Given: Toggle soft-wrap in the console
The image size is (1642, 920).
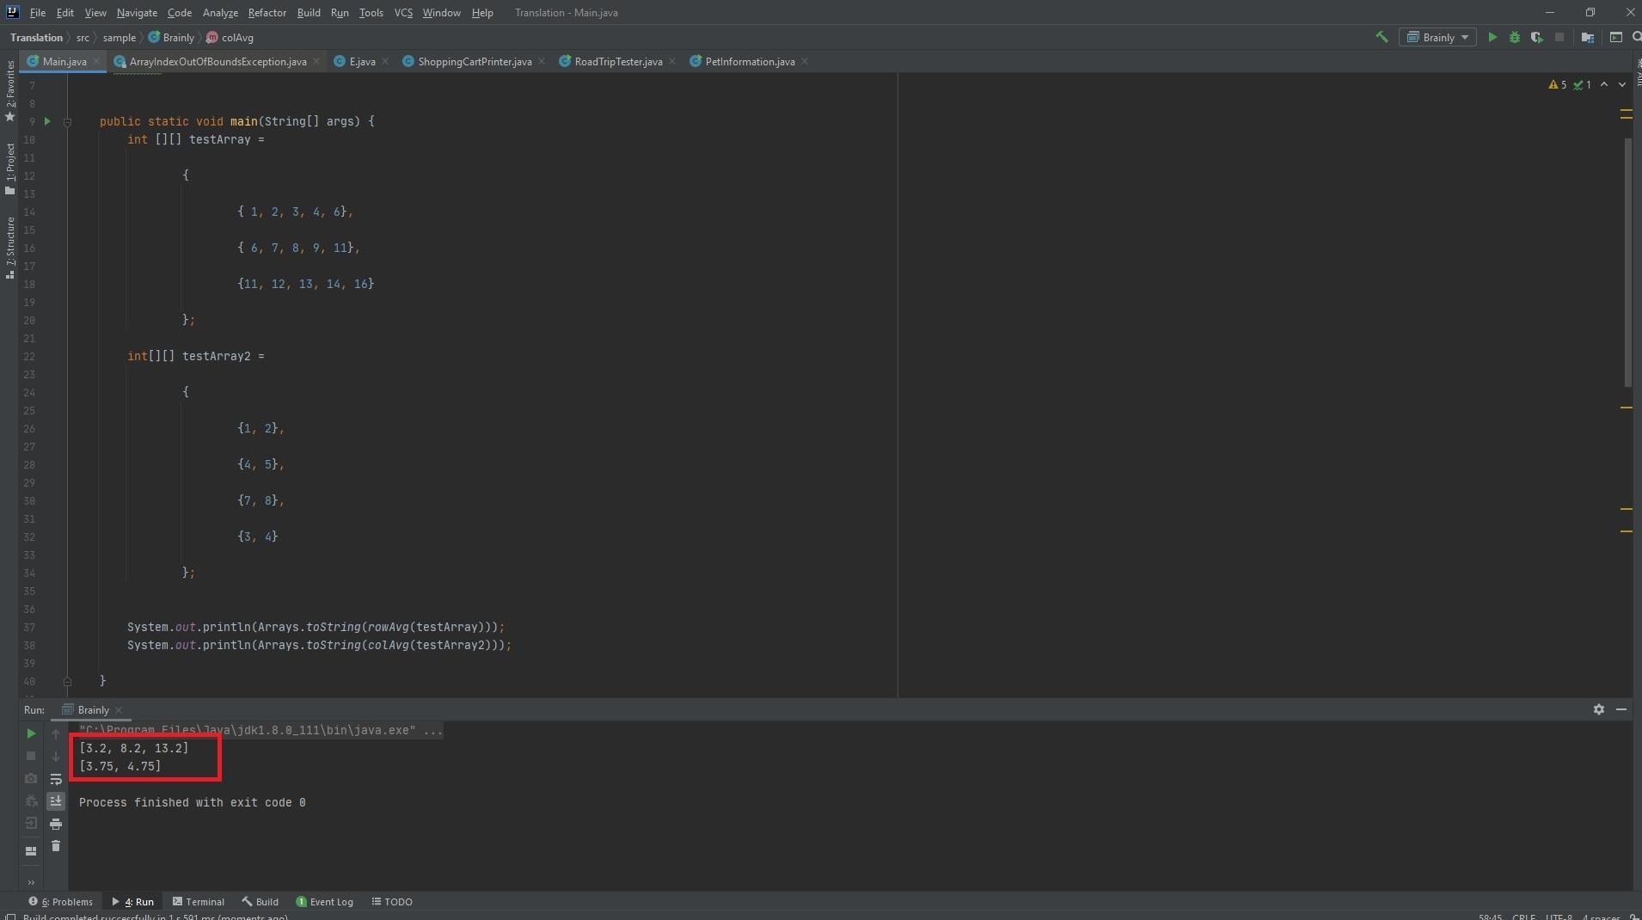Looking at the screenshot, I should coord(56,779).
